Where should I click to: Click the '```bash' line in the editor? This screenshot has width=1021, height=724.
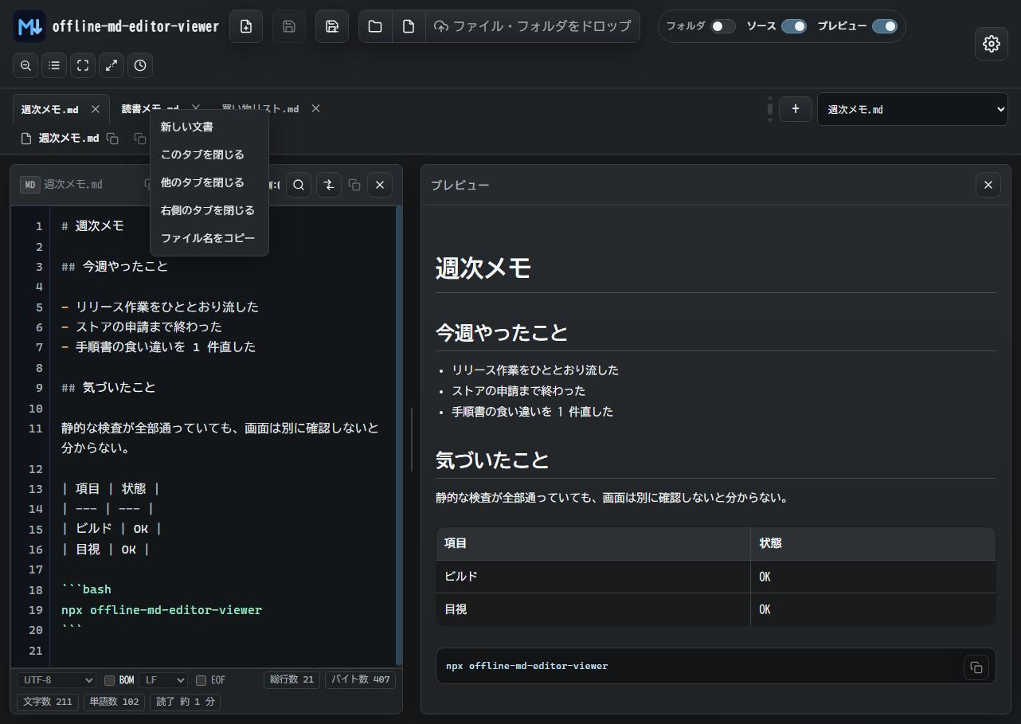(86, 590)
